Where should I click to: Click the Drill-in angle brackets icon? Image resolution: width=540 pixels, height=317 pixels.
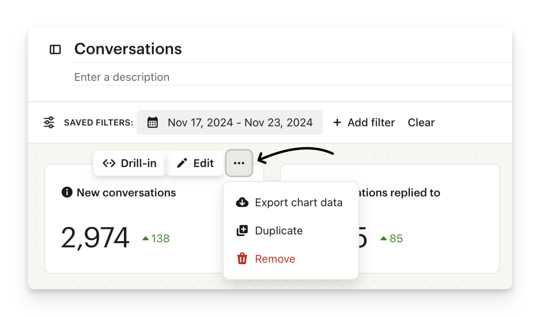(x=109, y=163)
